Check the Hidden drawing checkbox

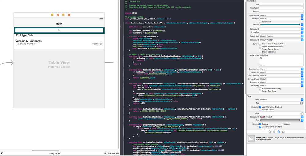coord(283,124)
